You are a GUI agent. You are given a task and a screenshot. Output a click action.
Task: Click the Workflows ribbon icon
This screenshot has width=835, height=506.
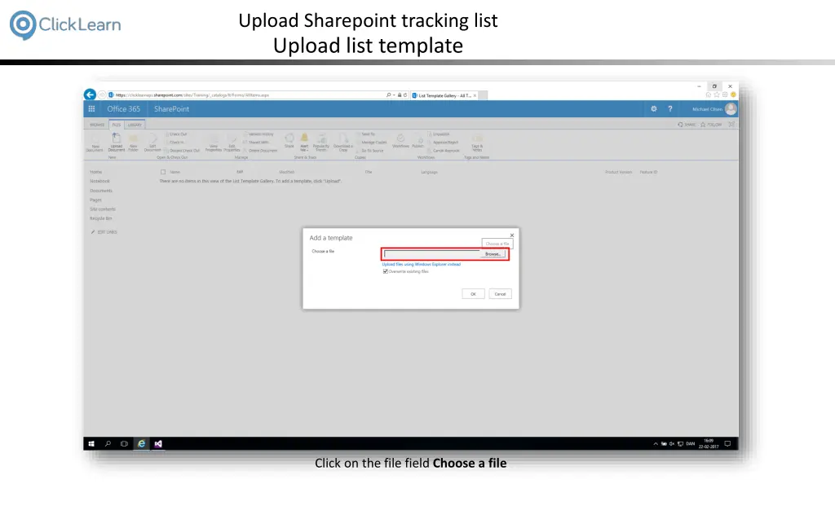[x=400, y=141]
